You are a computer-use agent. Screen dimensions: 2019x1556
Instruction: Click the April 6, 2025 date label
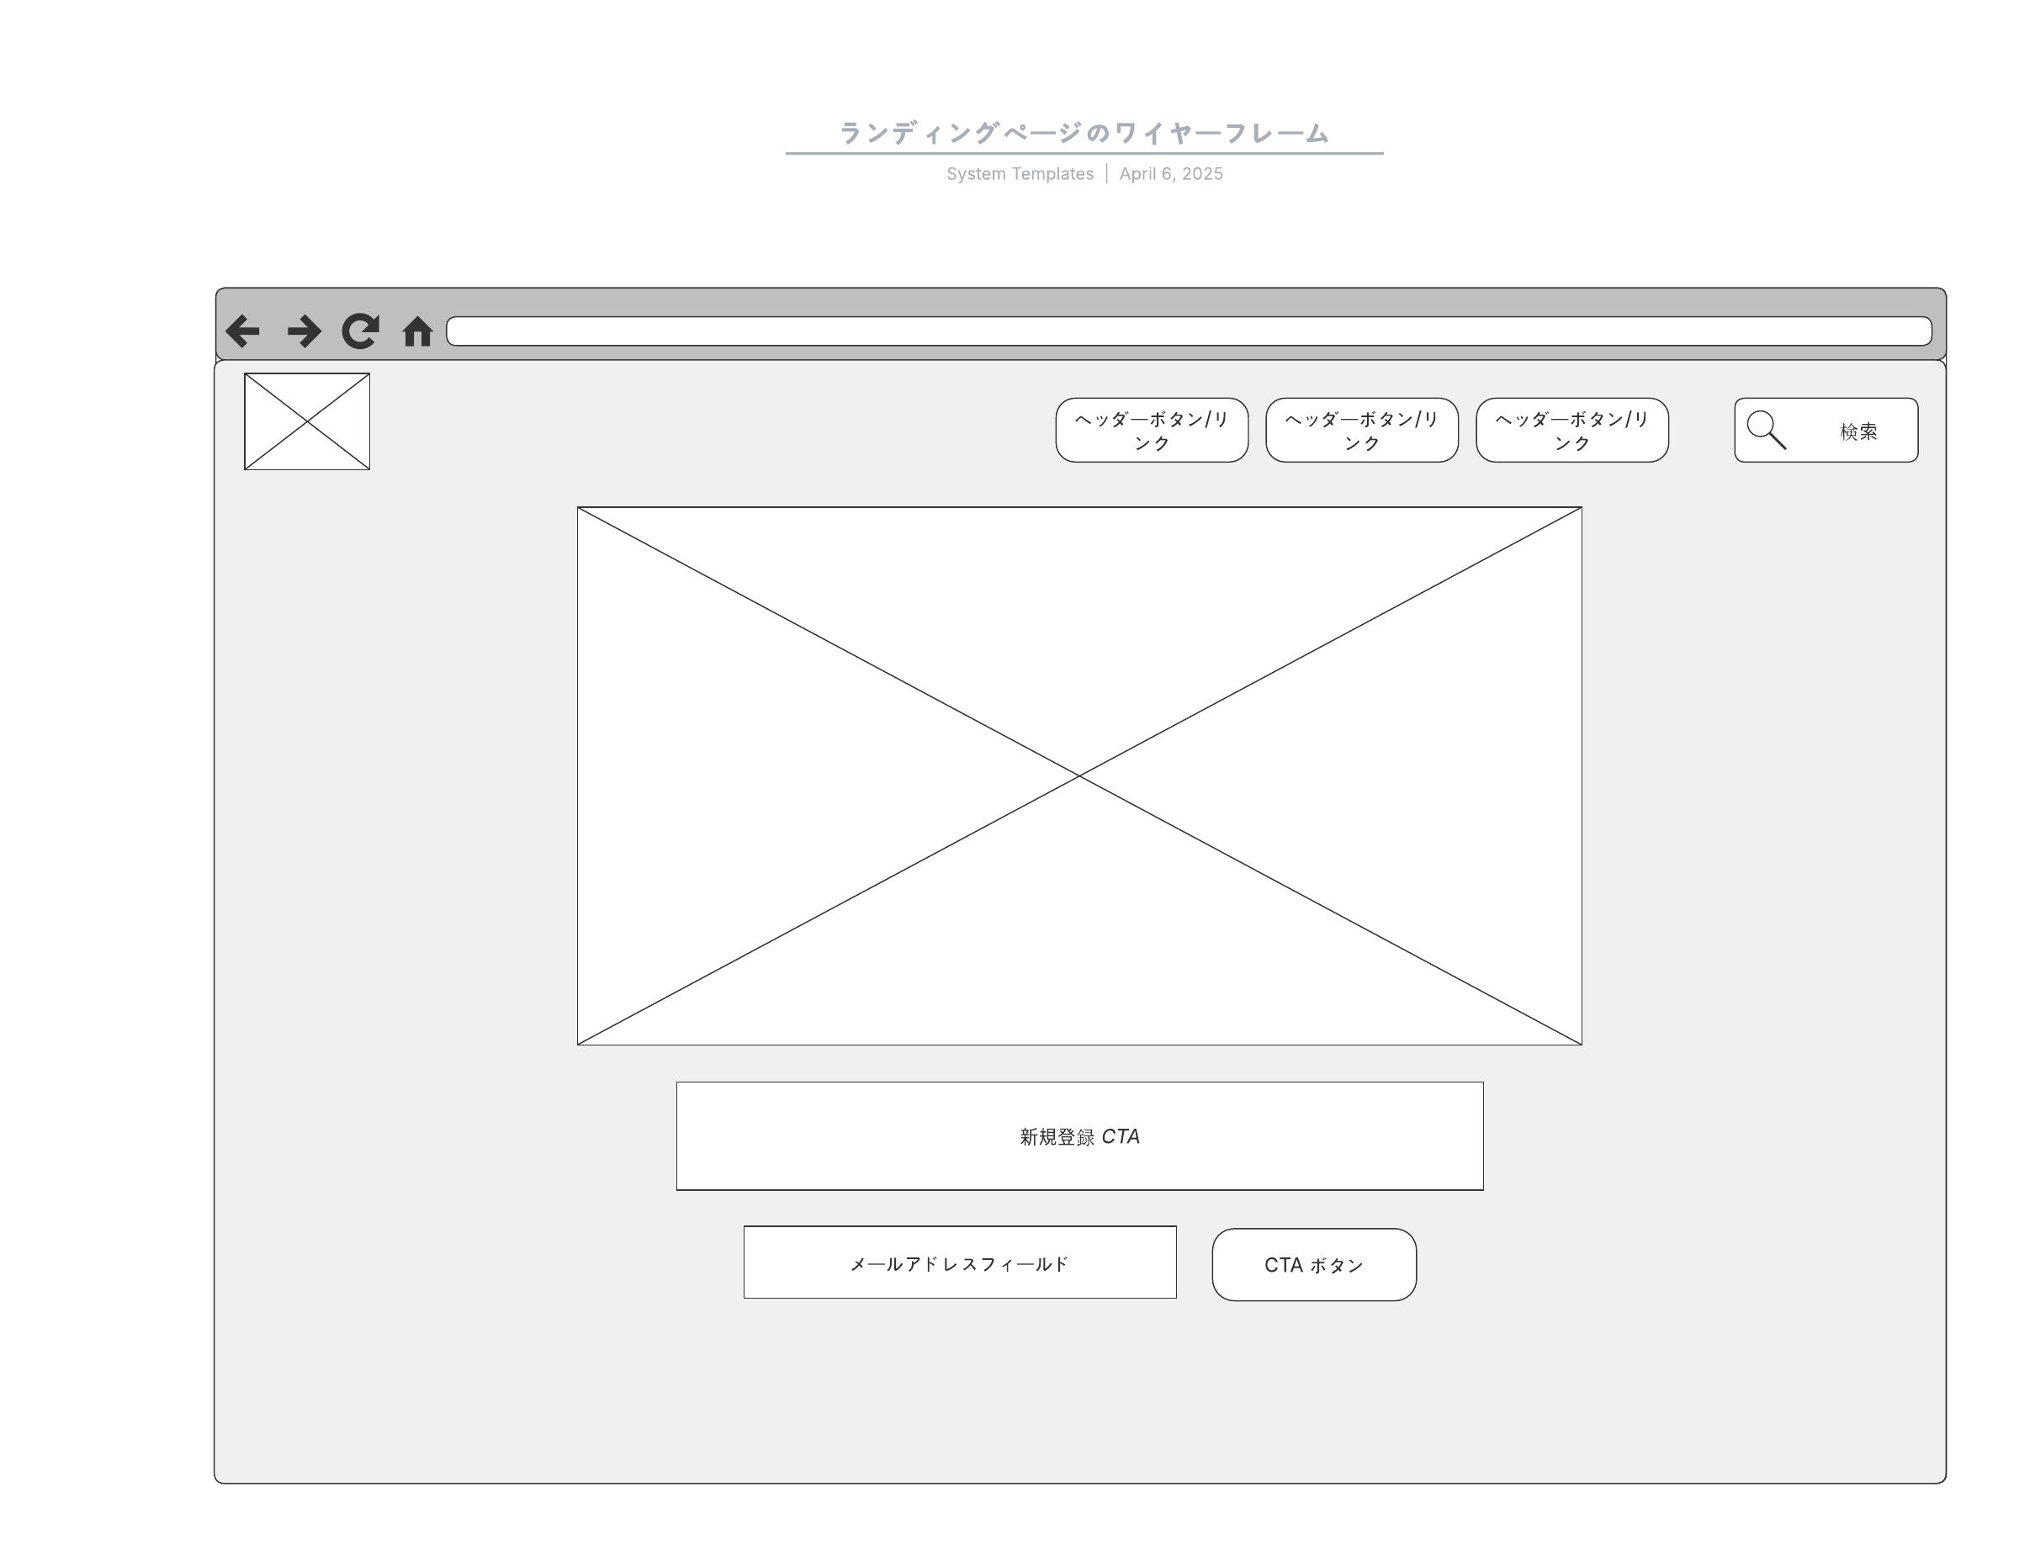tap(1170, 174)
